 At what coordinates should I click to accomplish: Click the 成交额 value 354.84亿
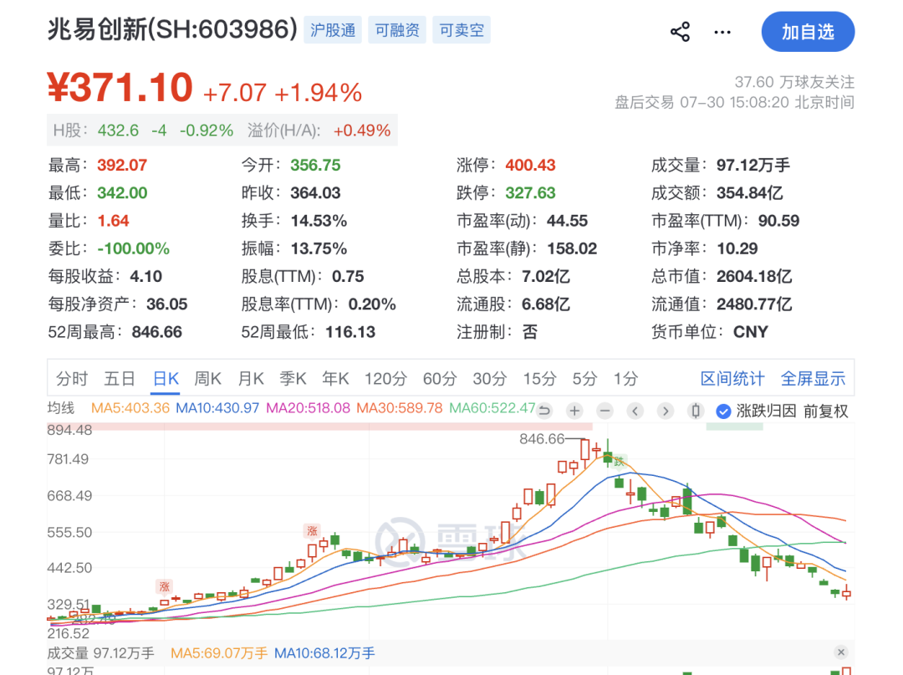pos(750,193)
